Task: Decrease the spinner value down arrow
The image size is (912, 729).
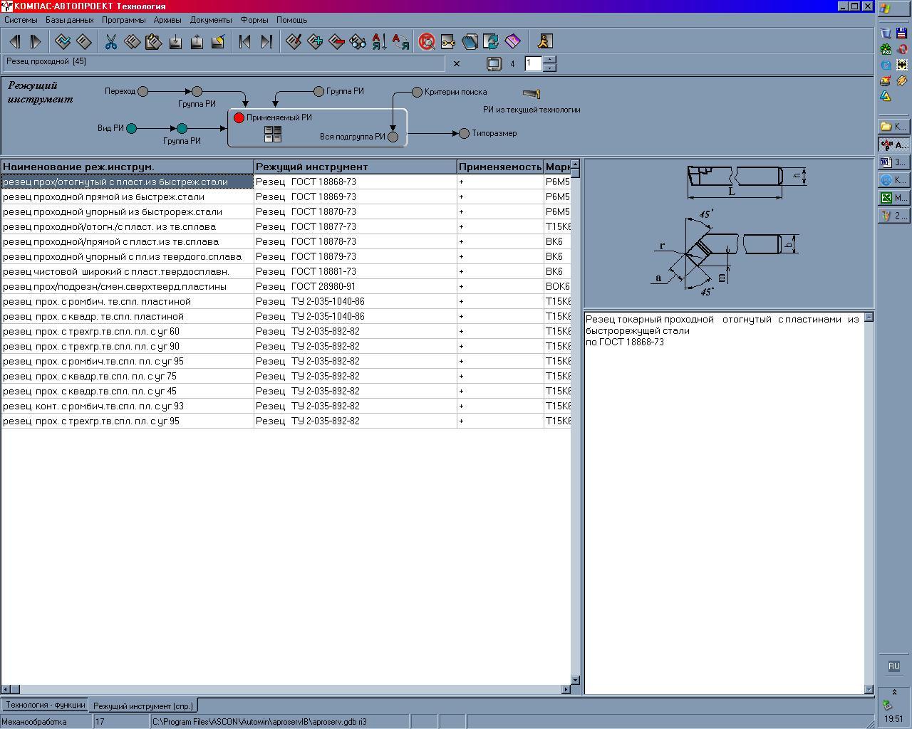Action: coord(549,68)
